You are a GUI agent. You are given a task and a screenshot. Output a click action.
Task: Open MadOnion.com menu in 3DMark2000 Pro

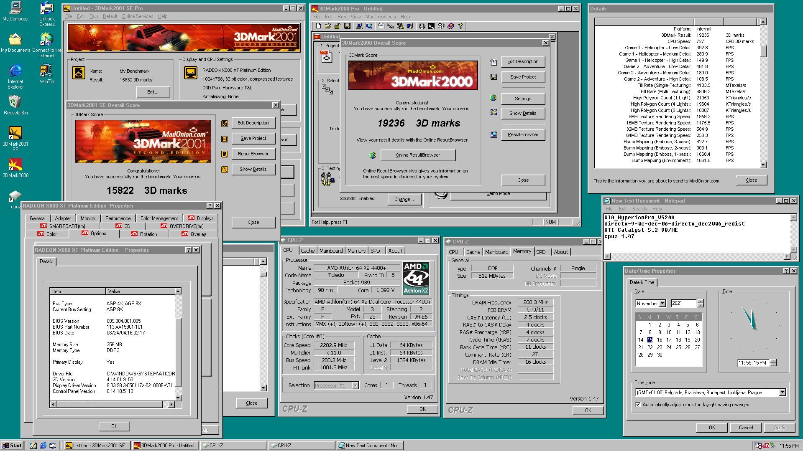point(380,17)
